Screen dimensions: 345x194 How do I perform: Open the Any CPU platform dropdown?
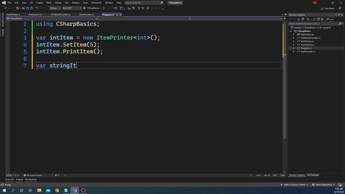tap(72, 8)
